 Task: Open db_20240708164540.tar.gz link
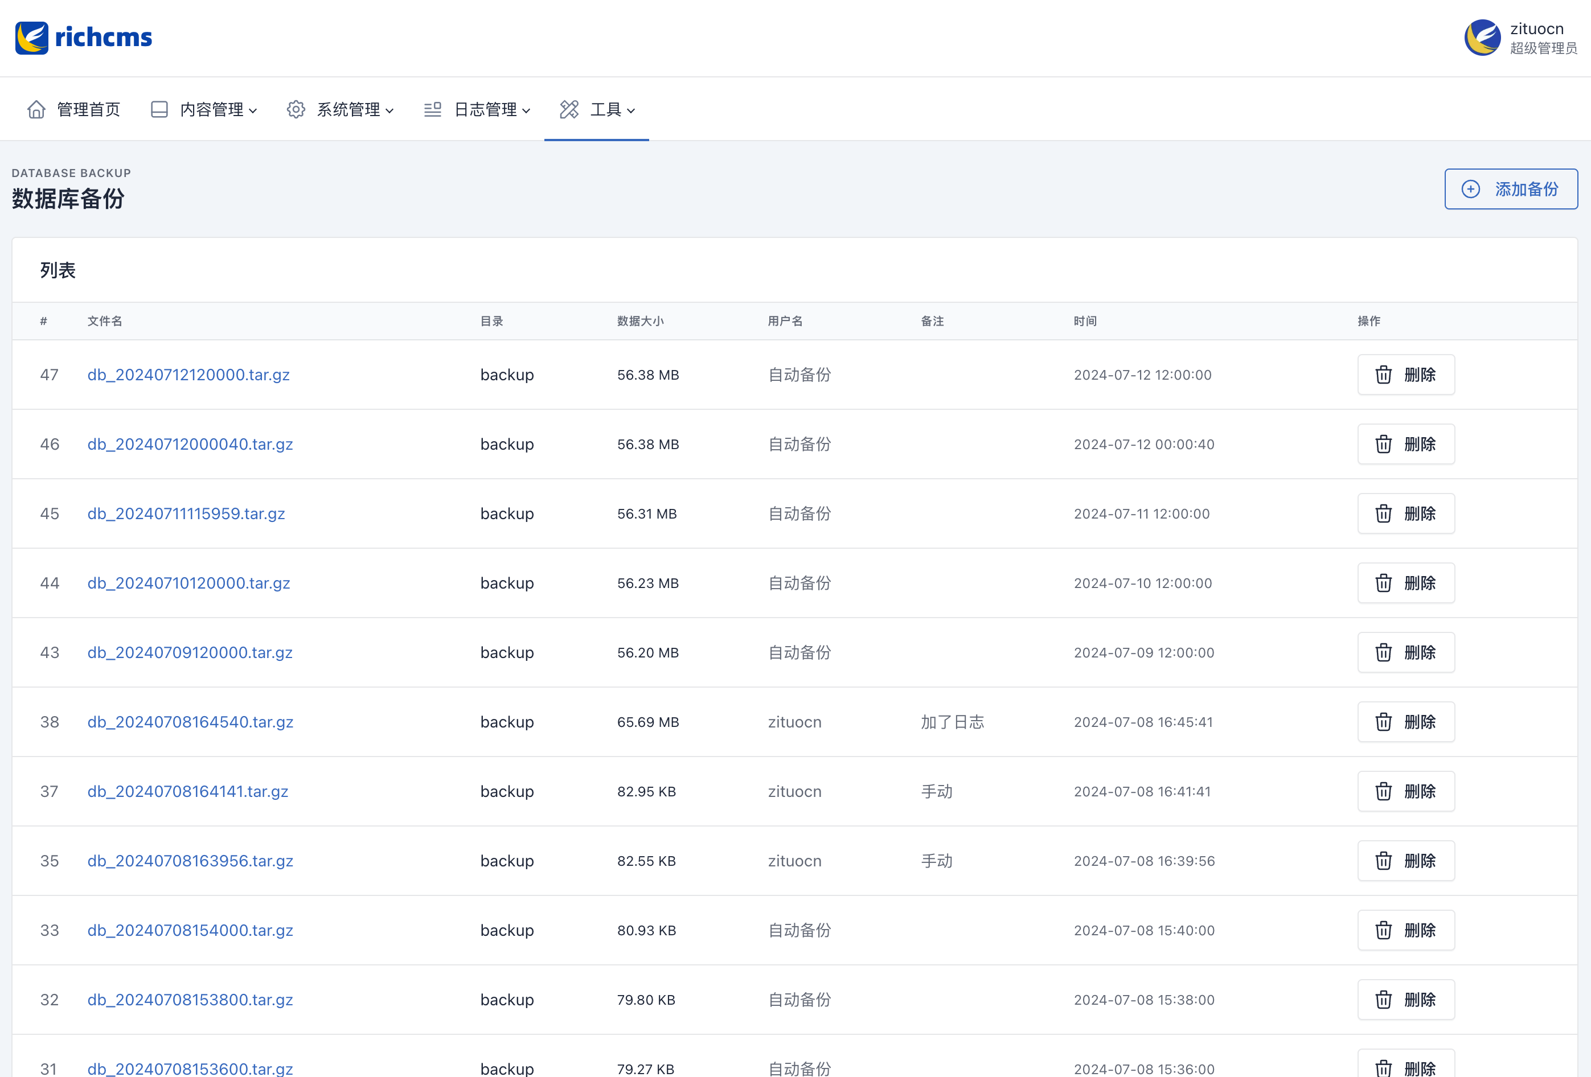click(x=190, y=722)
